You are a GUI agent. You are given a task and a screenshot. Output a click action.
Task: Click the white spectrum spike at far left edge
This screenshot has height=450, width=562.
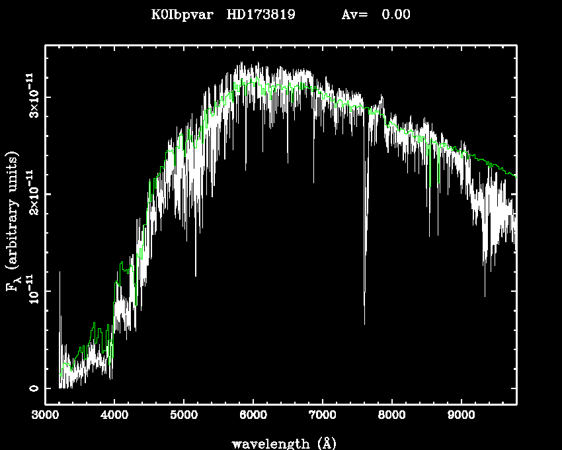[60, 273]
